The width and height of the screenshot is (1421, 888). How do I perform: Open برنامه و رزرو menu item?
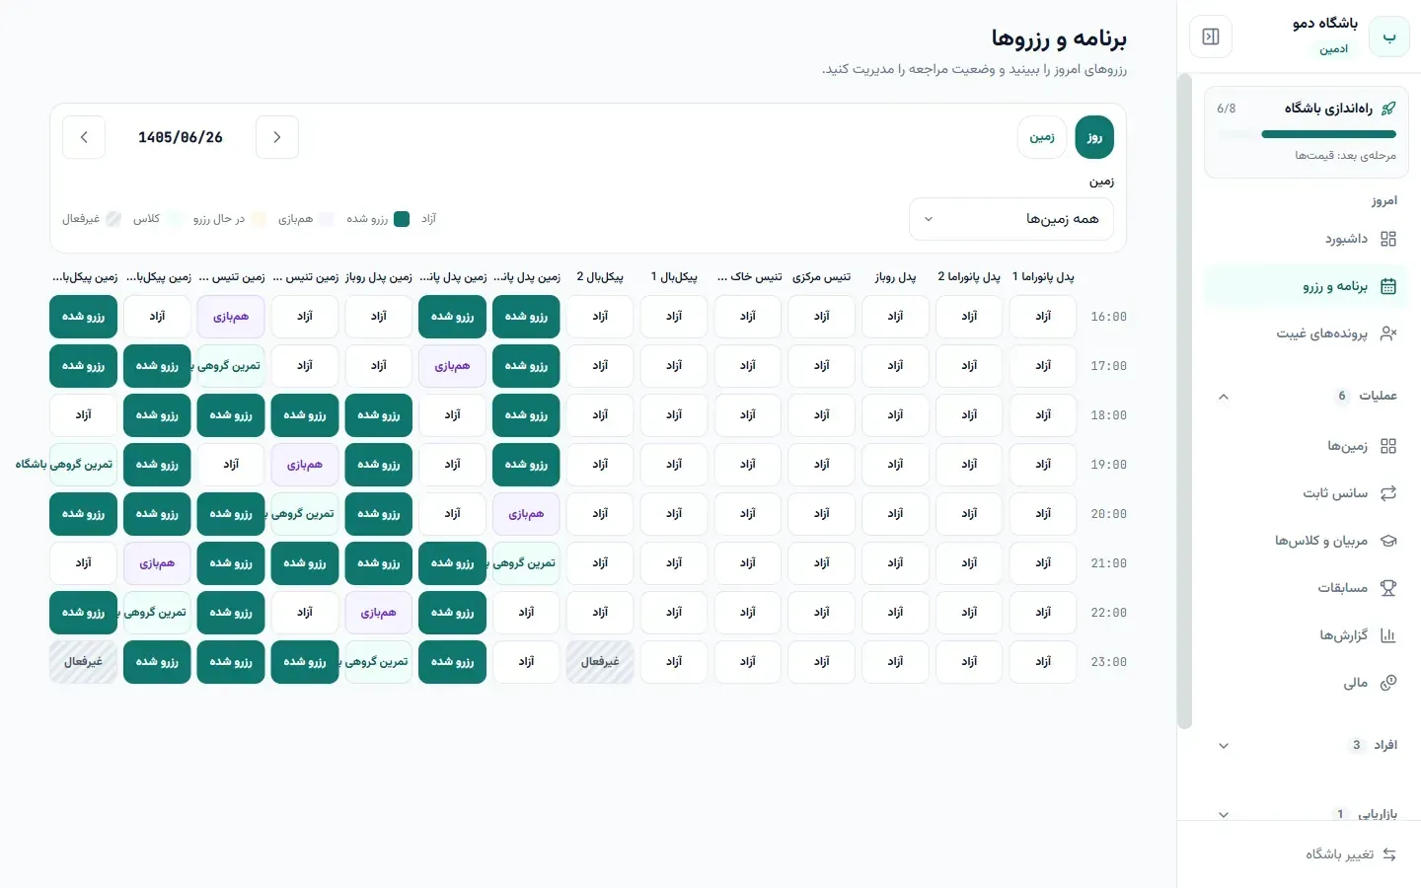[1307, 286]
